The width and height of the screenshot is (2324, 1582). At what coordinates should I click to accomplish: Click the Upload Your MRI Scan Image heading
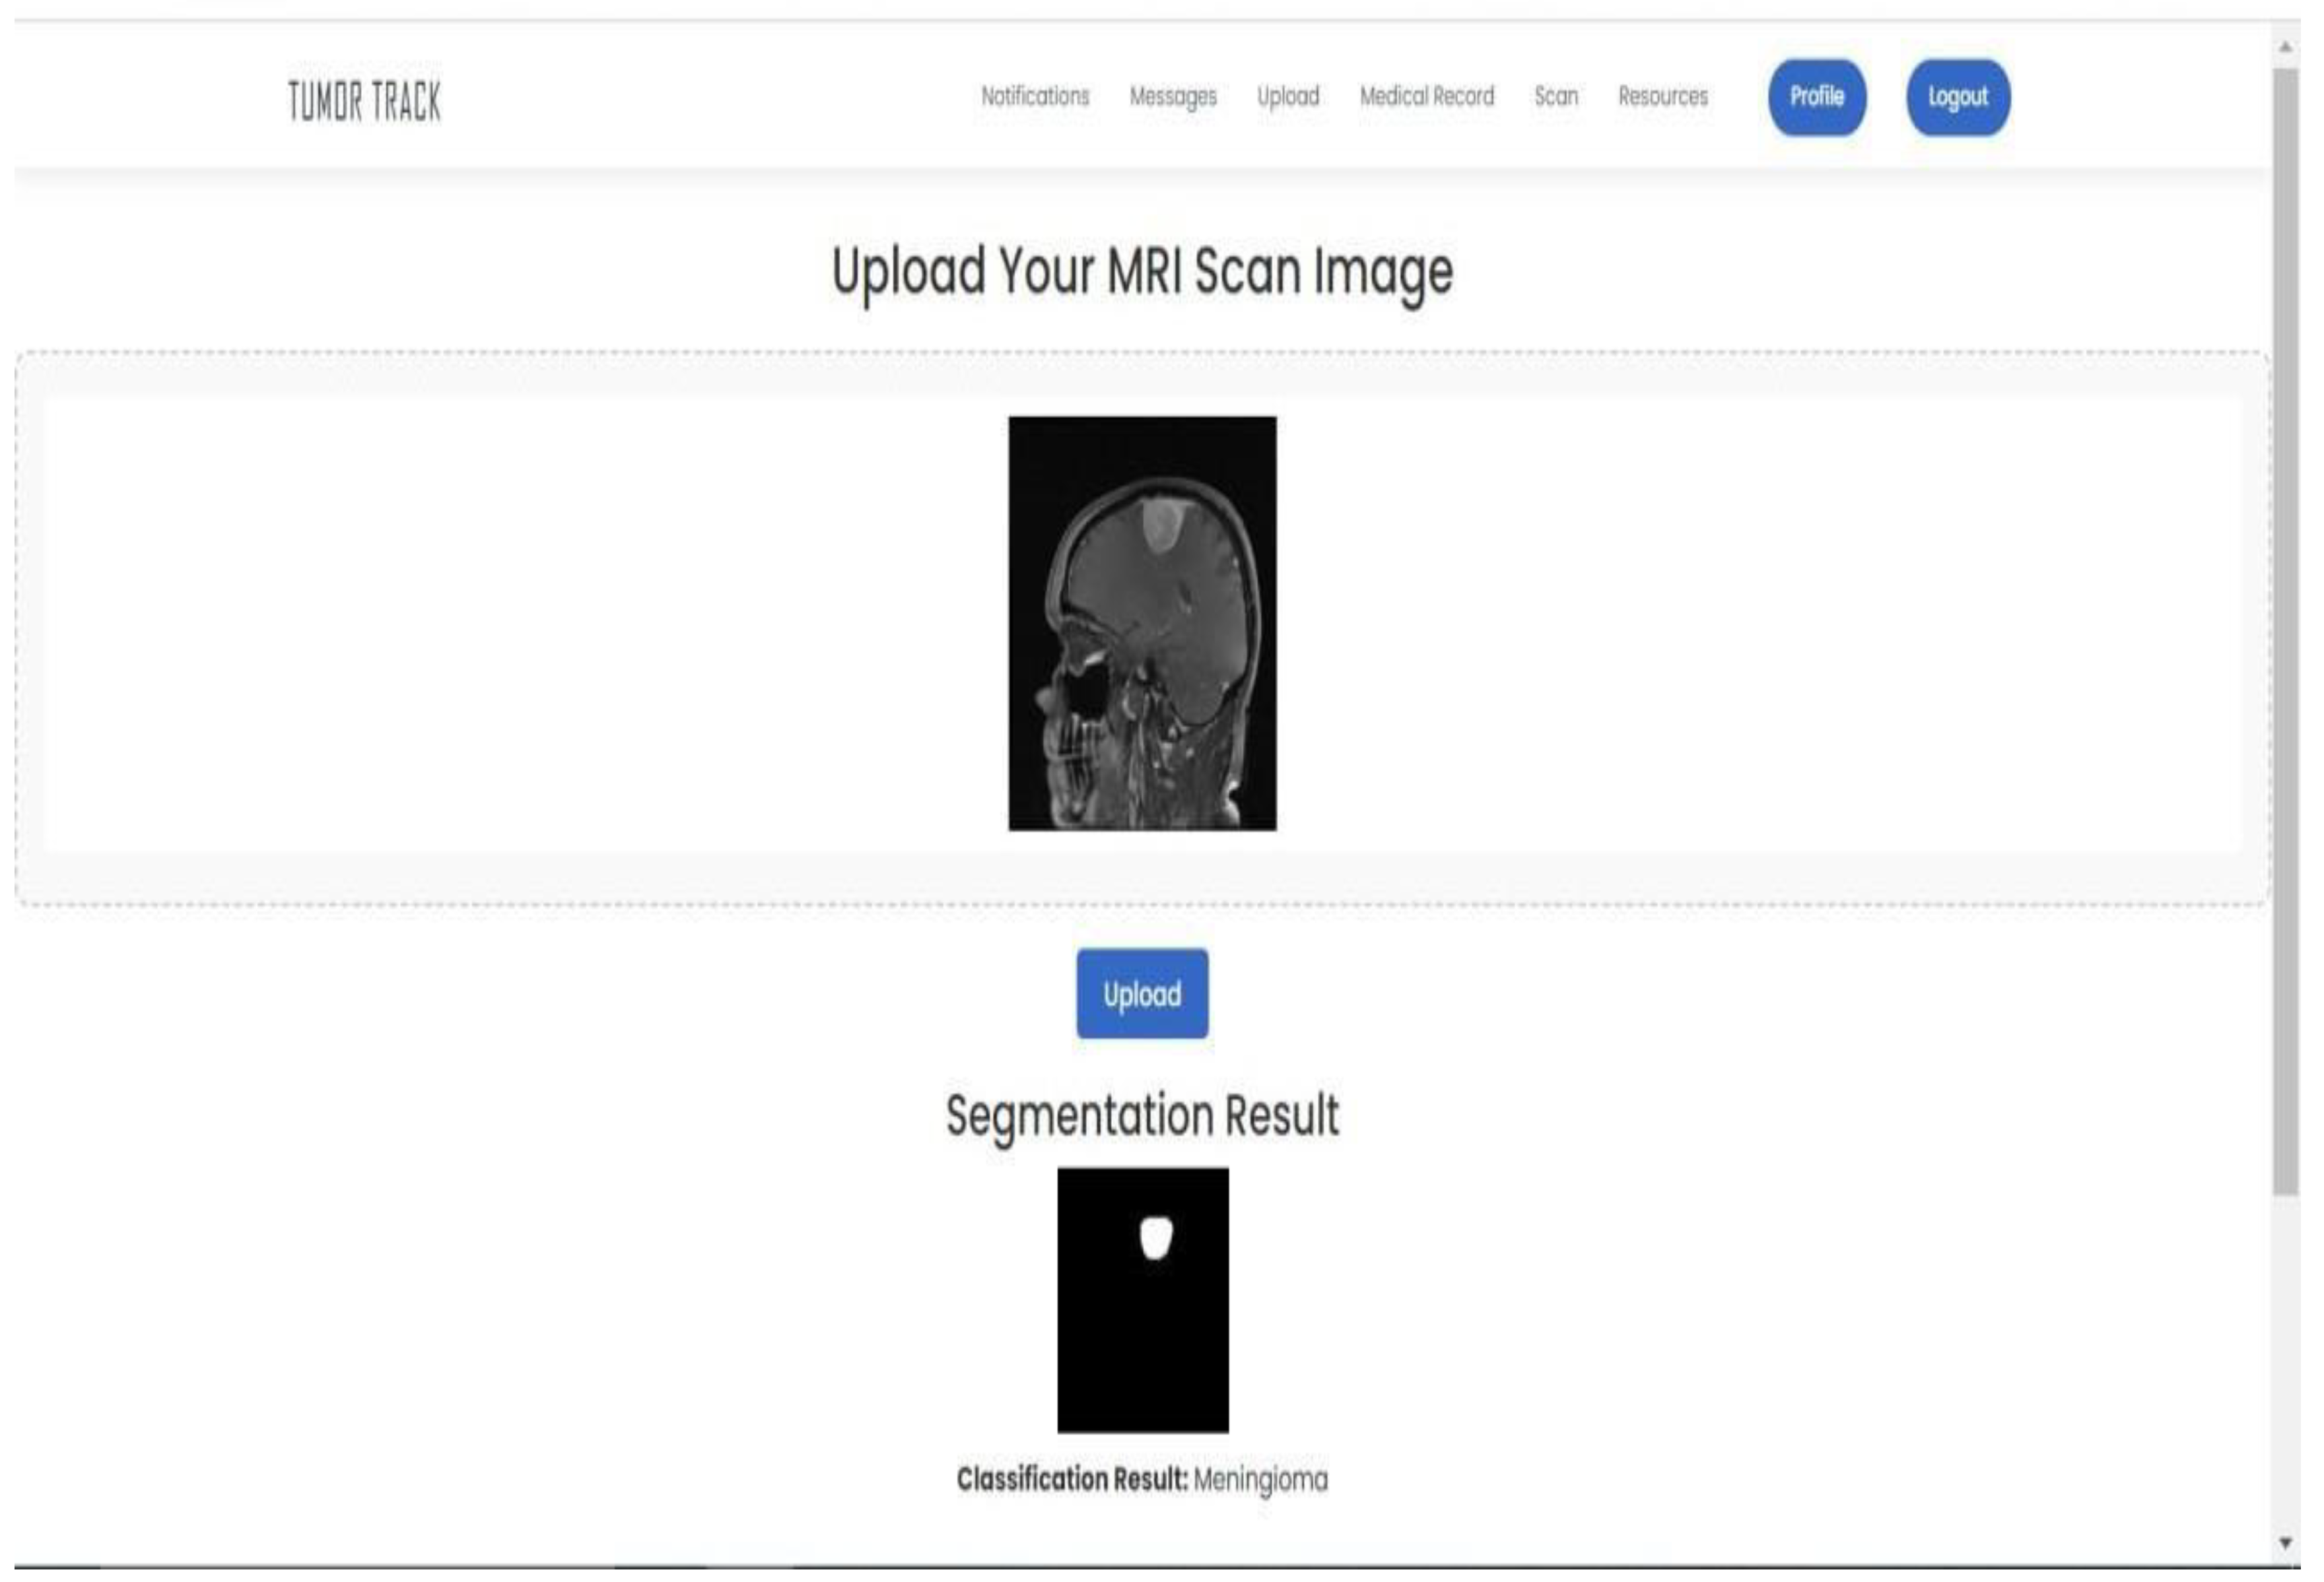click(x=1143, y=273)
